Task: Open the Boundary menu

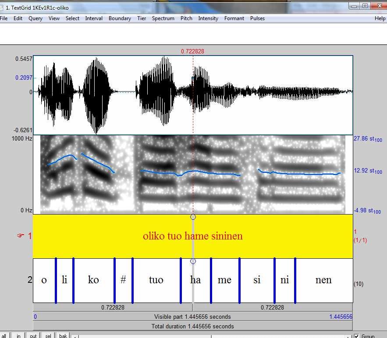Action: pos(120,18)
